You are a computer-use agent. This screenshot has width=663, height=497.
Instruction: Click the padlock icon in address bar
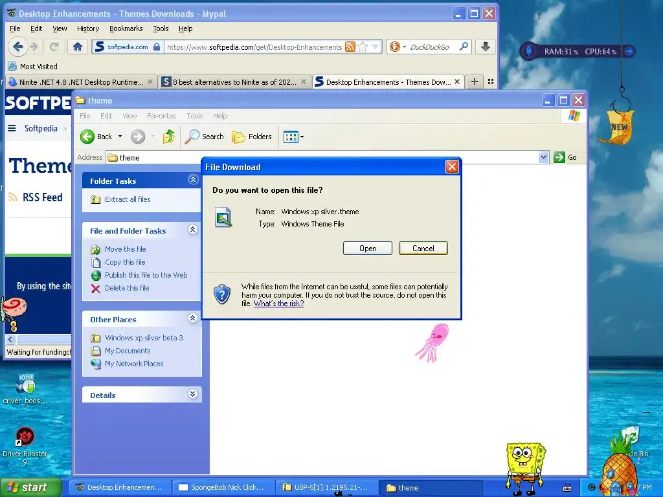click(157, 47)
